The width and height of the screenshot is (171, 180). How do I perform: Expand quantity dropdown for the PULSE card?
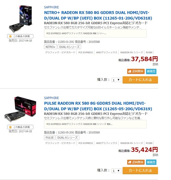coord(116,171)
